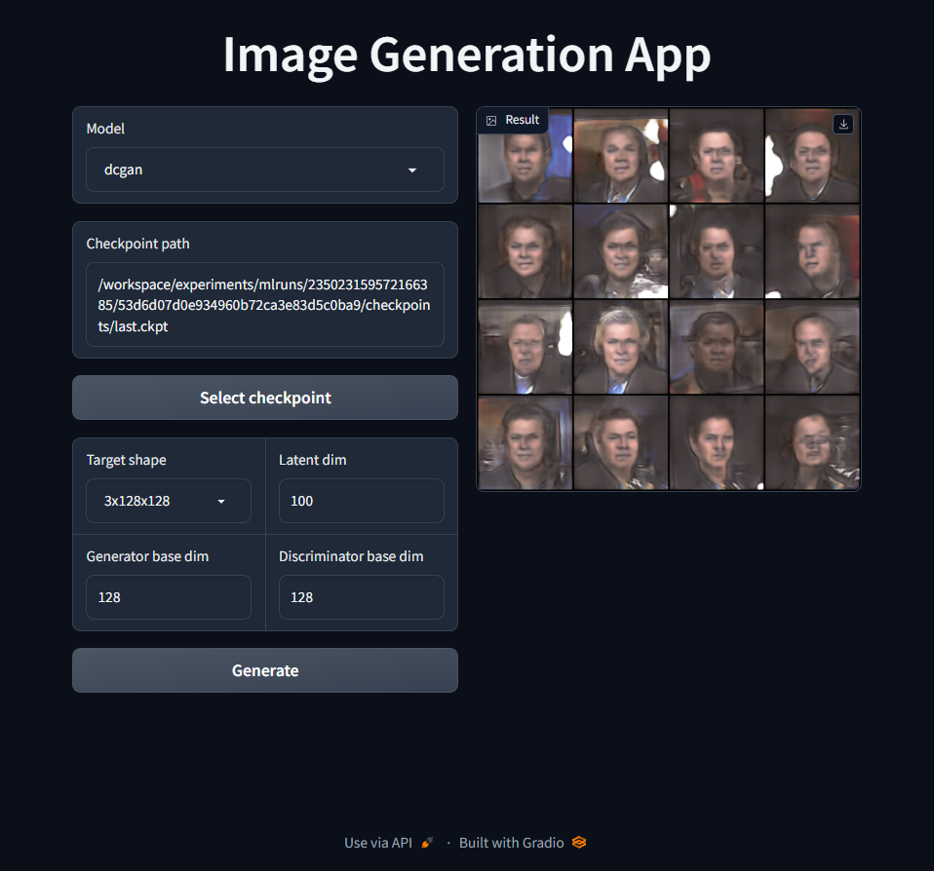Click the Image Generation App heading
Screen dimensions: 934x871
click(467, 56)
